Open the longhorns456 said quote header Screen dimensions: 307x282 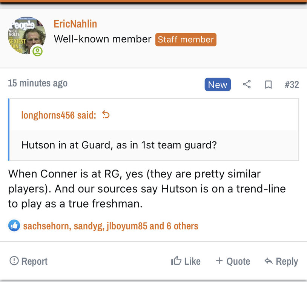click(58, 115)
